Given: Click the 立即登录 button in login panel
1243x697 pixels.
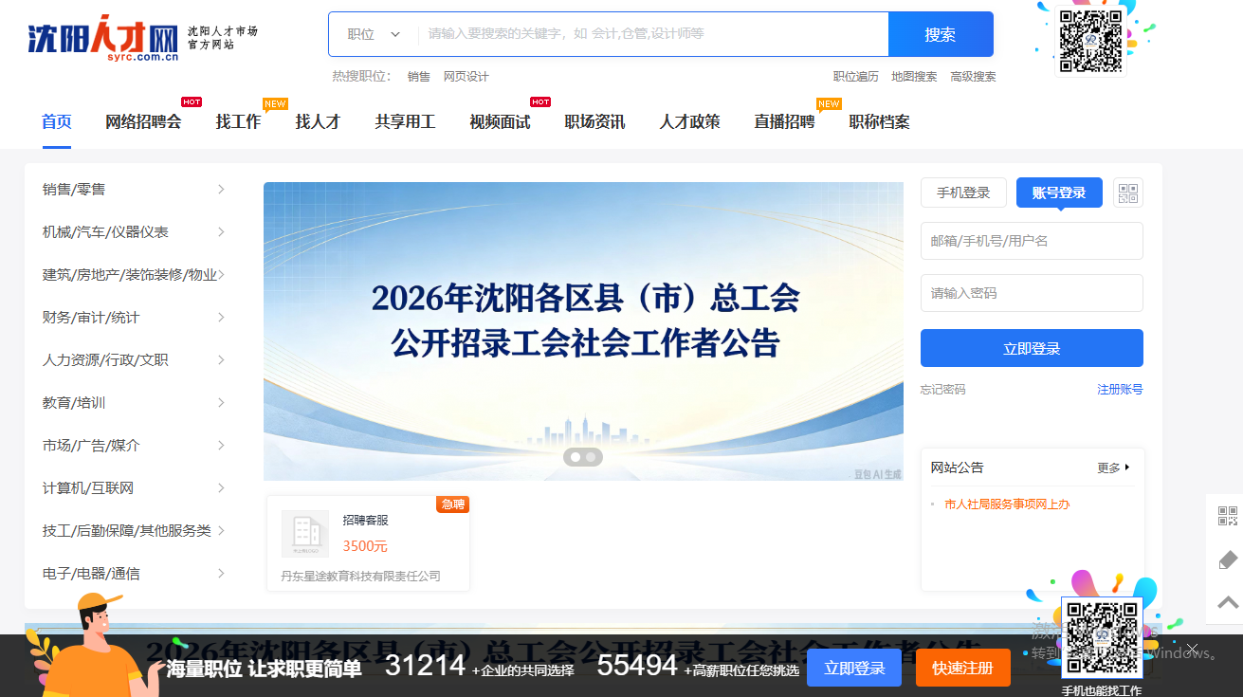Looking at the screenshot, I should point(1032,348).
